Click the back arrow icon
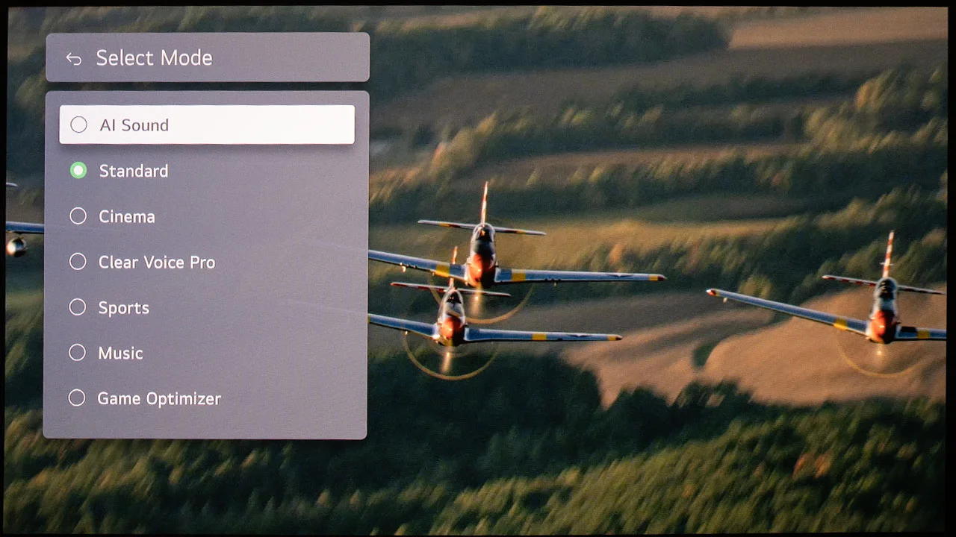 click(73, 58)
